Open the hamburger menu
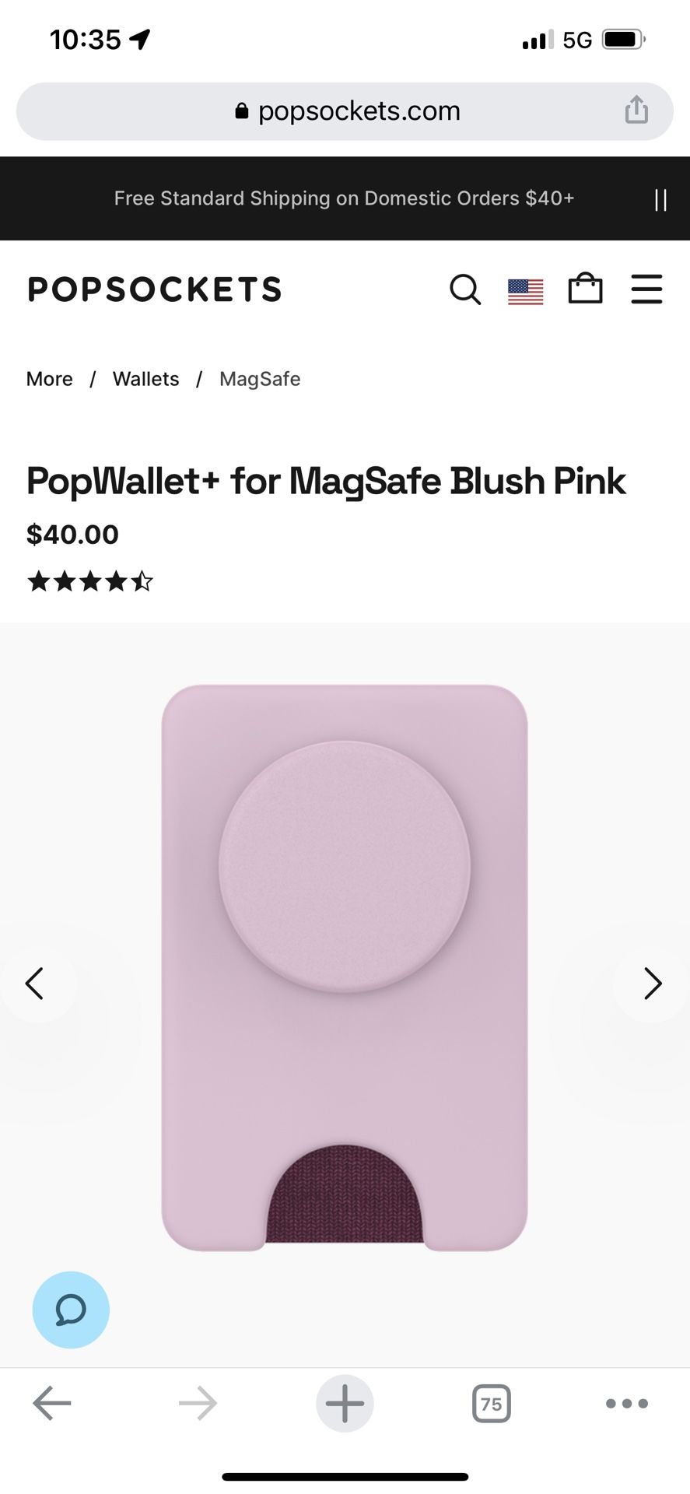The height and width of the screenshot is (1494, 690). click(646, 289)
